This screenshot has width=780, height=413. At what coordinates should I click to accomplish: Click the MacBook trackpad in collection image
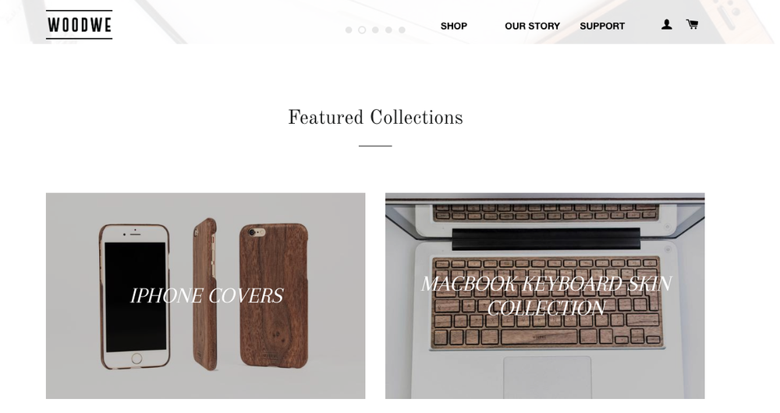(548, 377)
